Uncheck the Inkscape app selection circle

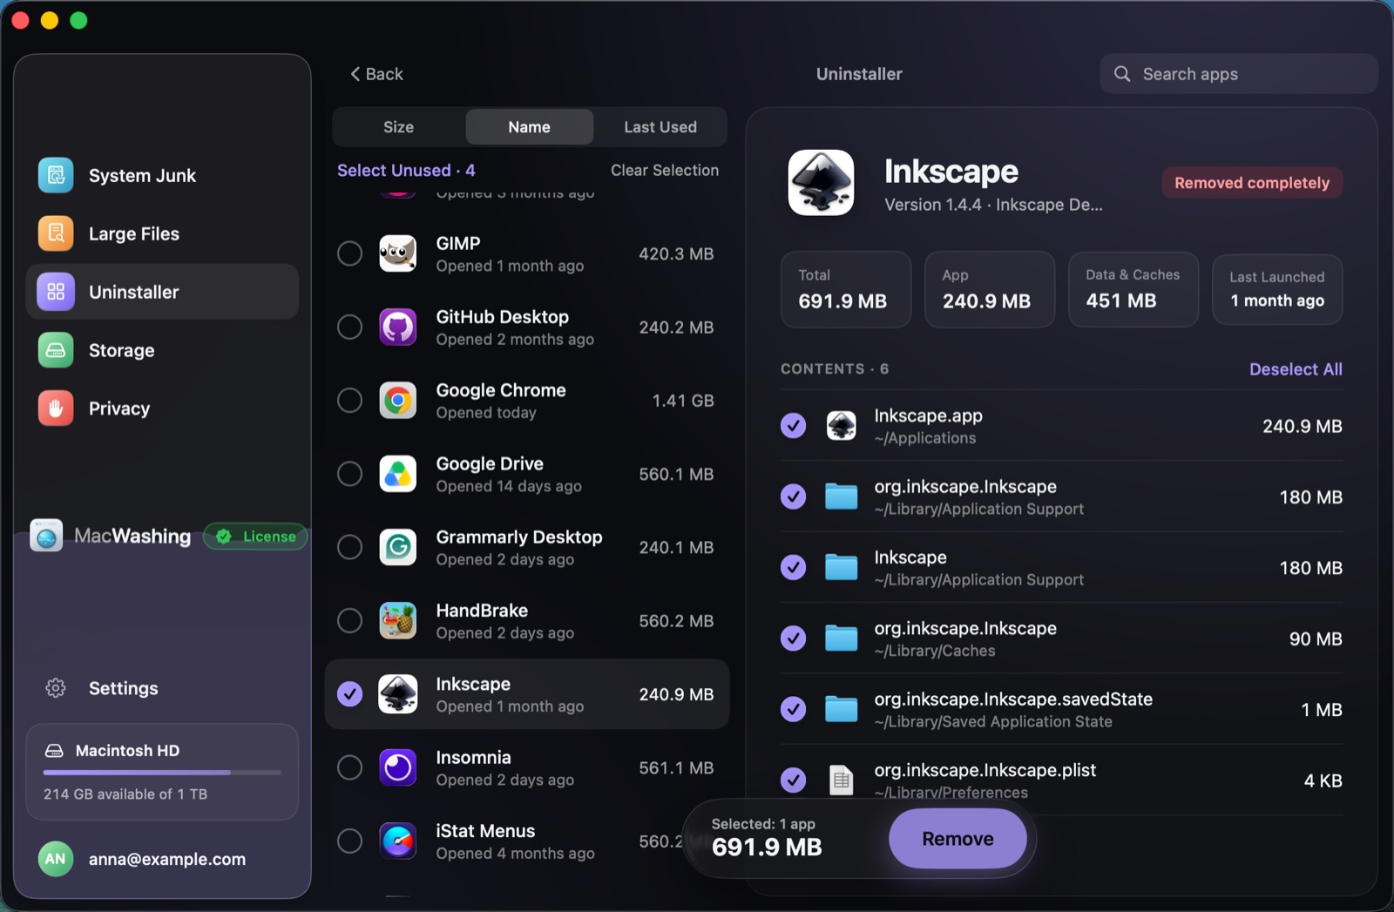click(x=349, y=694)
